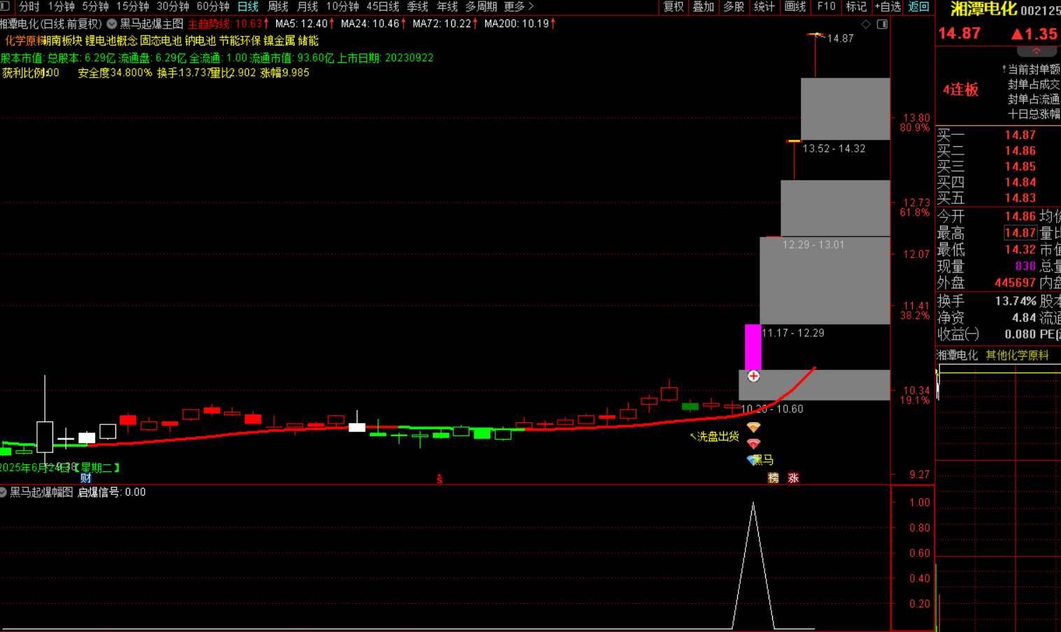Expand the 更多 periods menu
The width and height of the screenshot is (1061, 632).
(518, 7)
